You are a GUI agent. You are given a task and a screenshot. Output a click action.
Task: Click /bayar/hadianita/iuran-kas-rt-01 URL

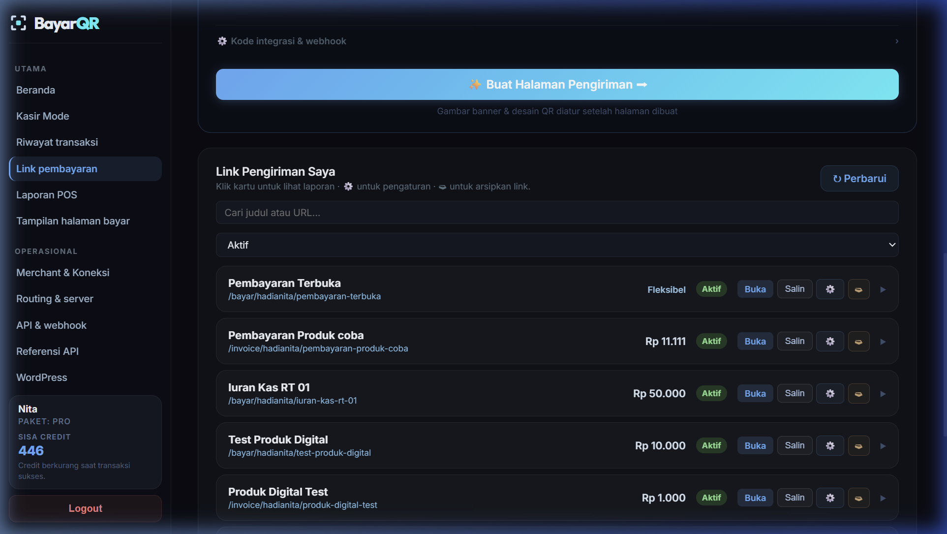click(293, 401)
